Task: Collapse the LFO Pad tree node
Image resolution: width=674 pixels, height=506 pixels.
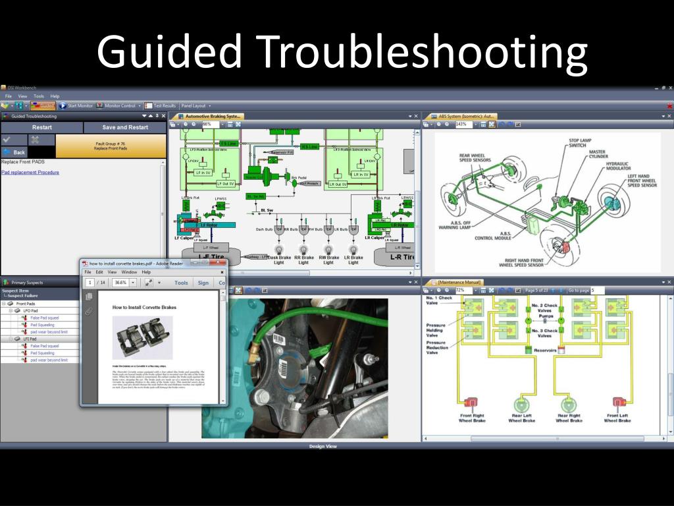Action: tap(11, 311)
